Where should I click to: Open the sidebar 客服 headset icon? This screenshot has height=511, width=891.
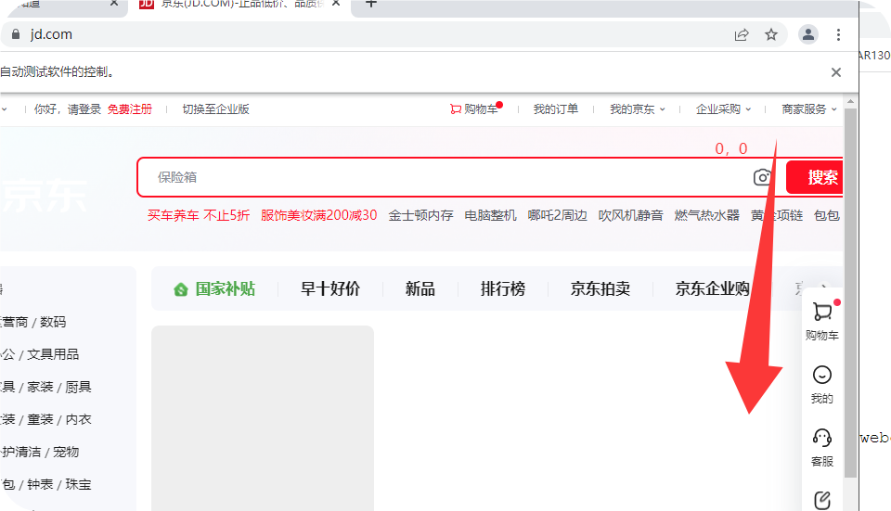click(821, 437)
